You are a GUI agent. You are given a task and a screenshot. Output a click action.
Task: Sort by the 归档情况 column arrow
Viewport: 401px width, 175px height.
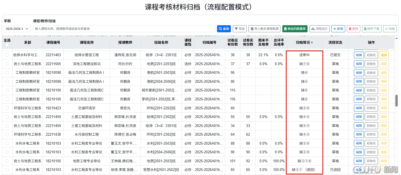coord(312,43)
